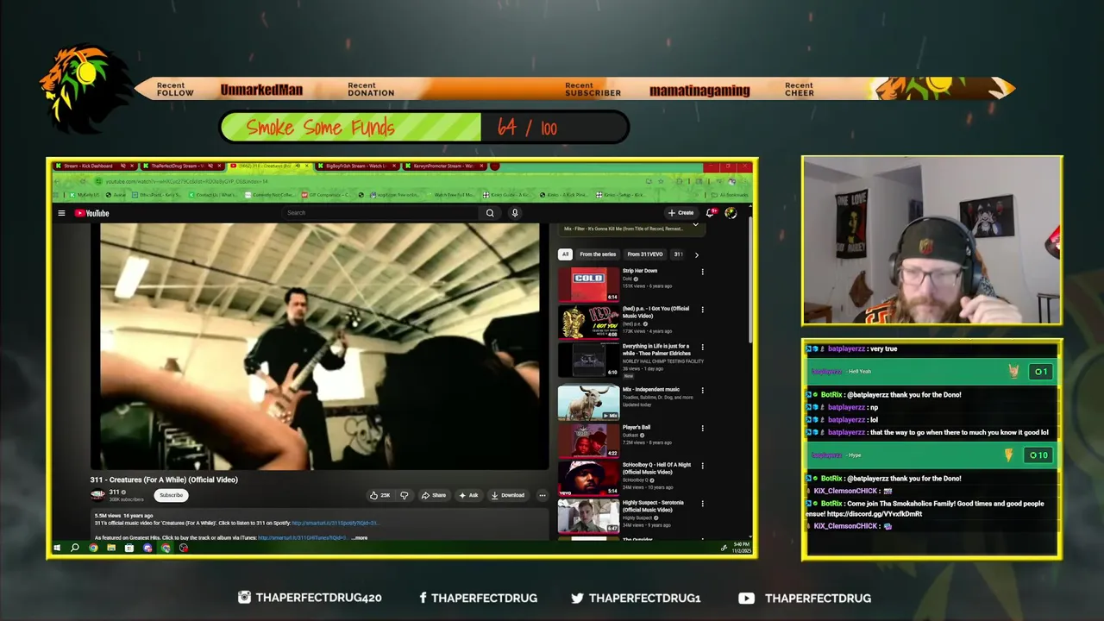Download the video using Download button
This screenshot has width=1104, height=621.
click(x=507, y=495)
